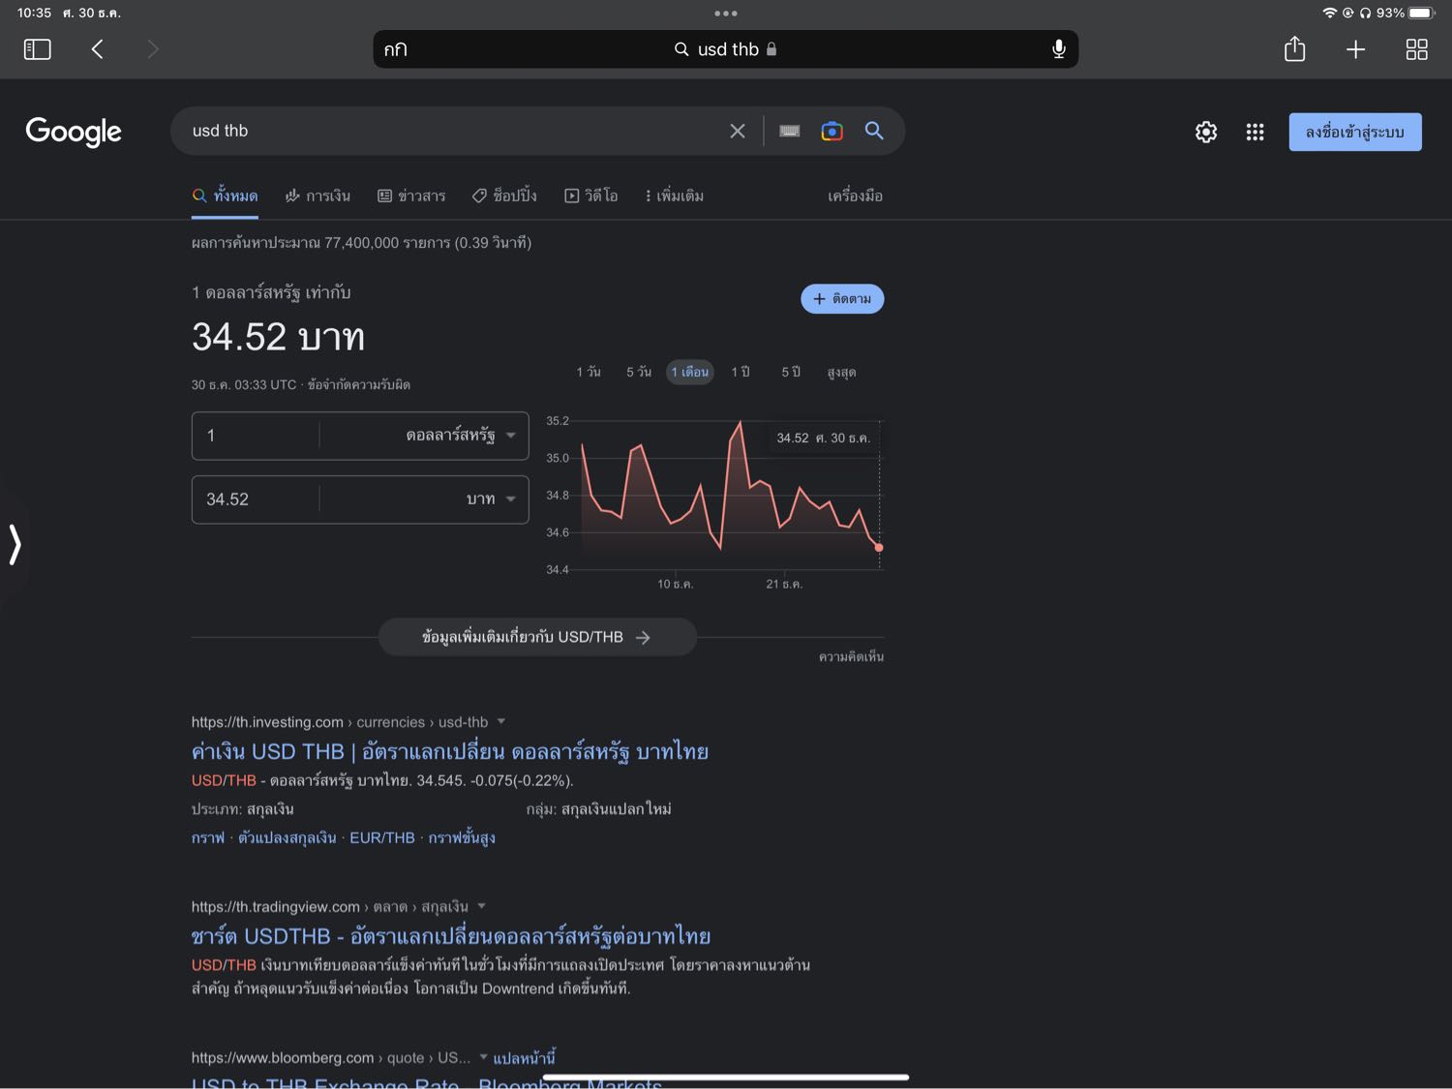This screenshot has width=1452, height=1089.
Task: Go back to the previous page
Action: [97, 49]
